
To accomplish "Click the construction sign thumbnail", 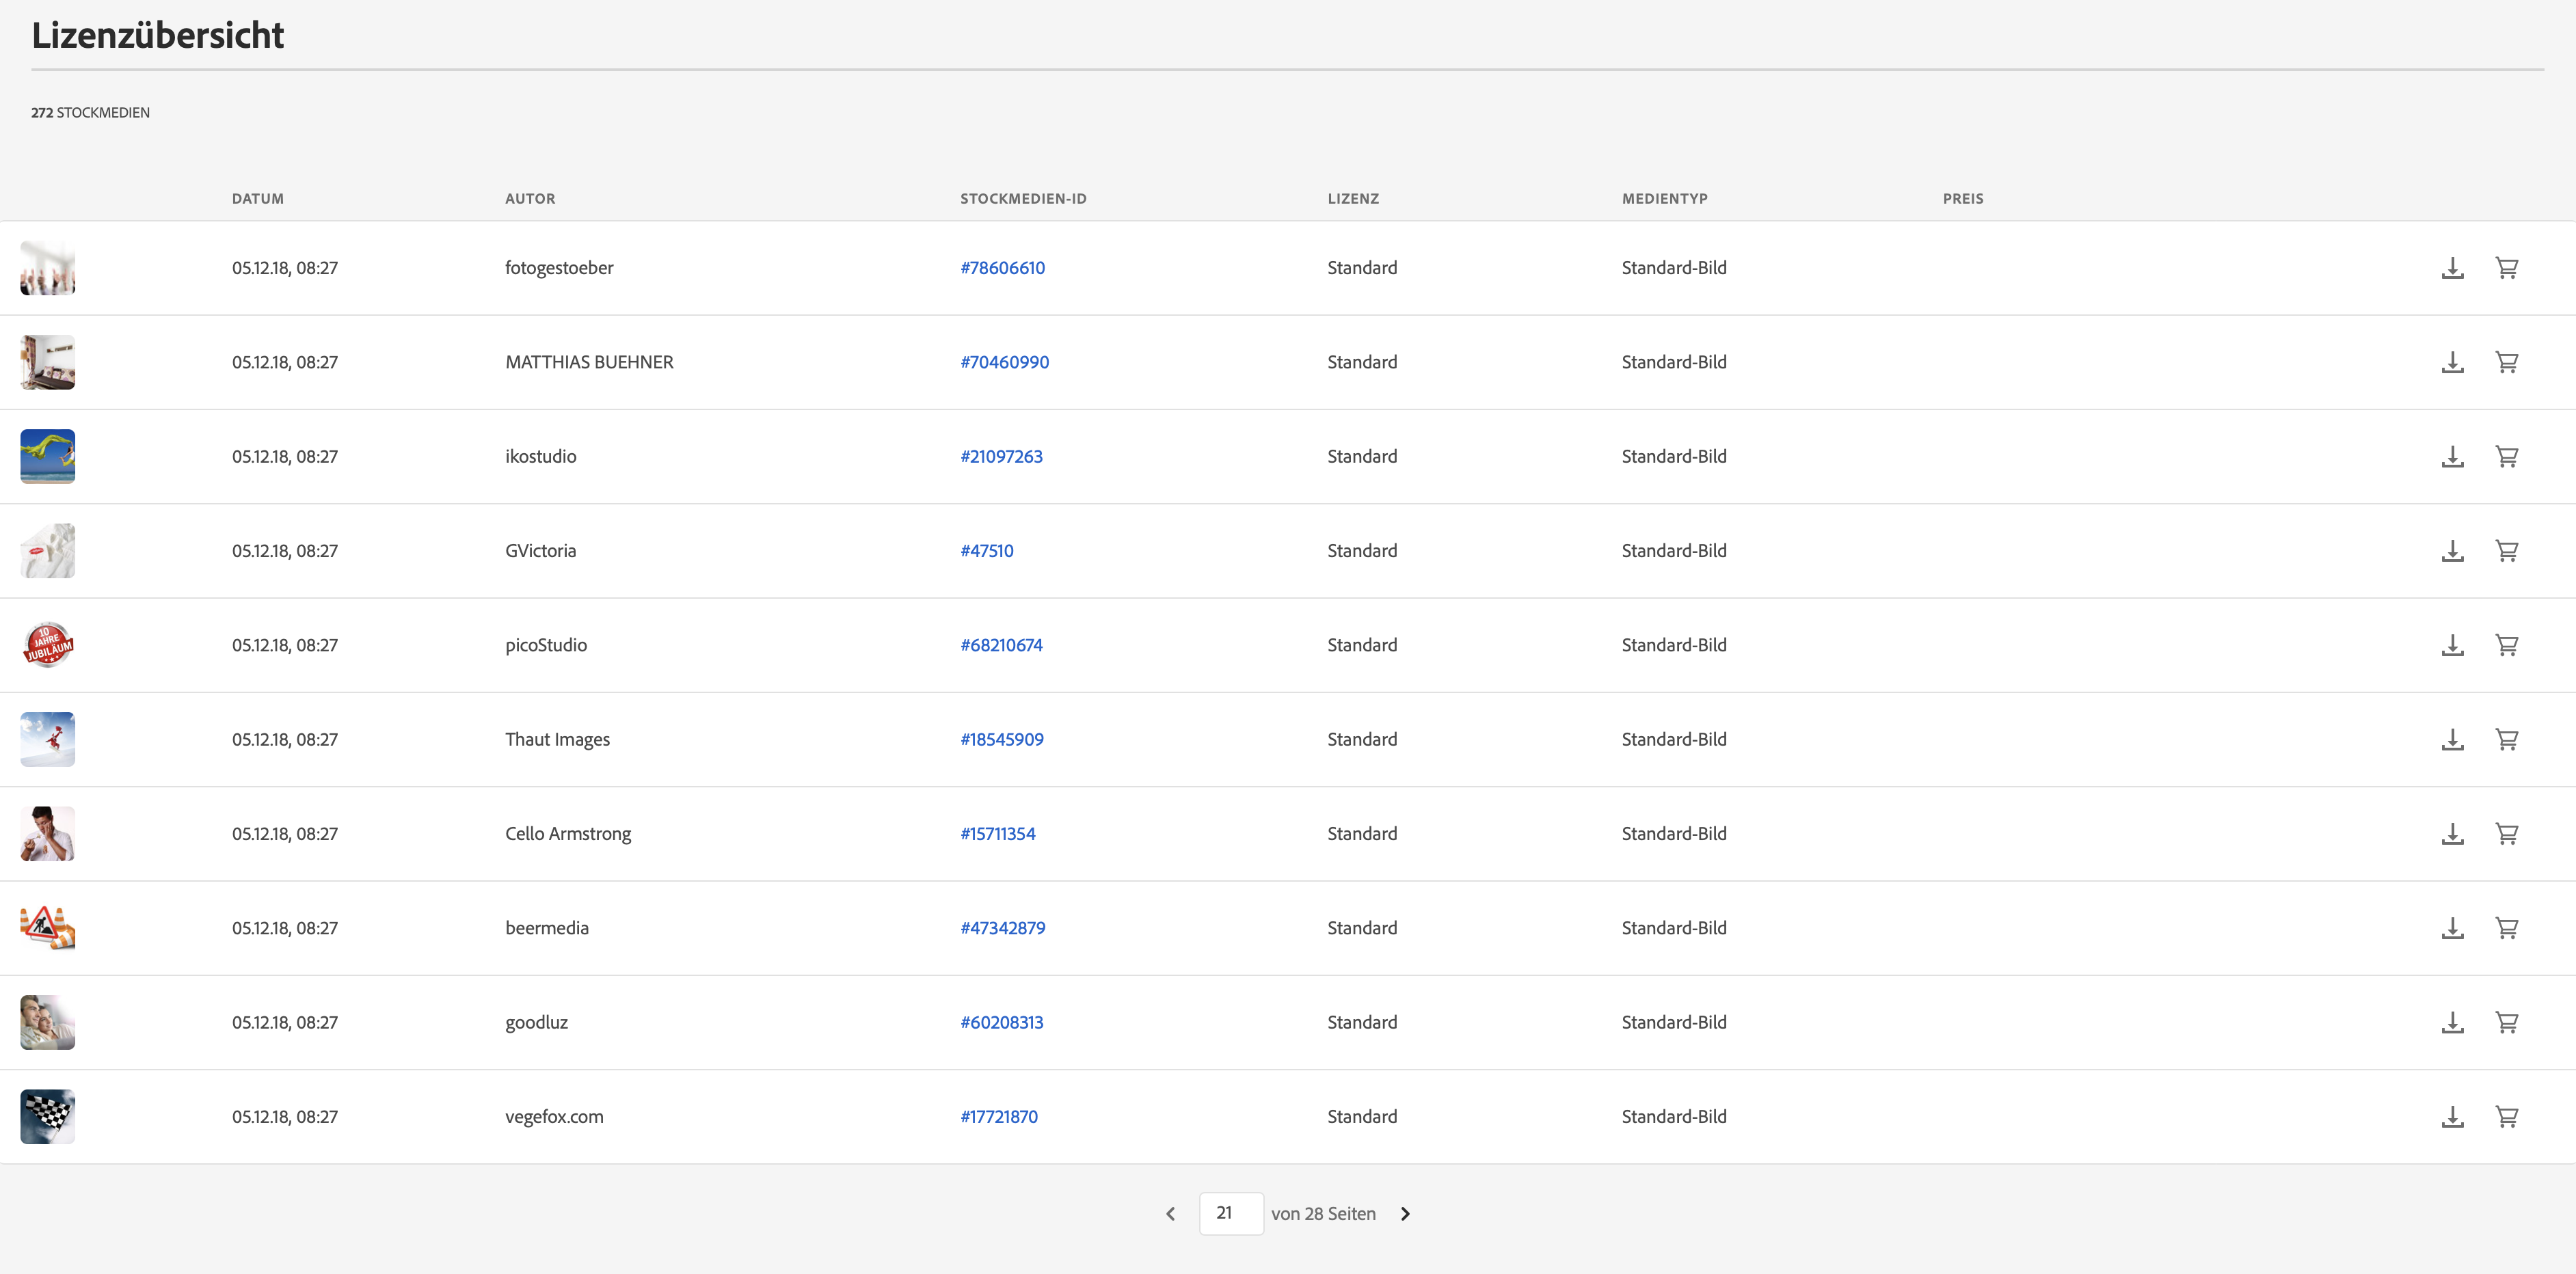I will (48, 928).
